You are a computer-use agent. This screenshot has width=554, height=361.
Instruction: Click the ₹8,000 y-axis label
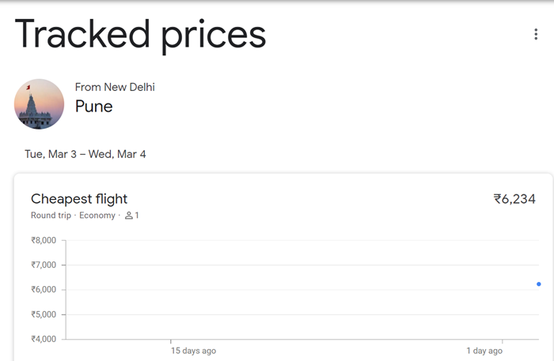tap(44, 240)
